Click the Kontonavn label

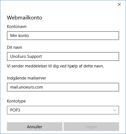[x=17, y=27]
